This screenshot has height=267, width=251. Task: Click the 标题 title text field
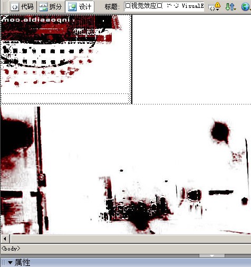(164, 6)
